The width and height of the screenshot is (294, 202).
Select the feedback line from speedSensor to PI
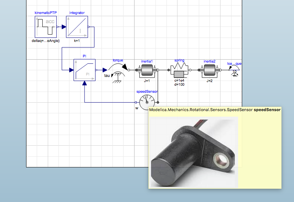click(x=109, y=102)
